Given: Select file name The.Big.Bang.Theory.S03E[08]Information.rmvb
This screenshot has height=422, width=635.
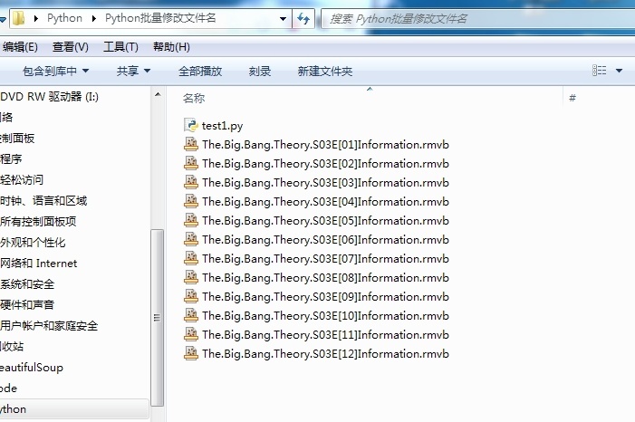Looking at the screenshot, I should click(x=325, y=278).
